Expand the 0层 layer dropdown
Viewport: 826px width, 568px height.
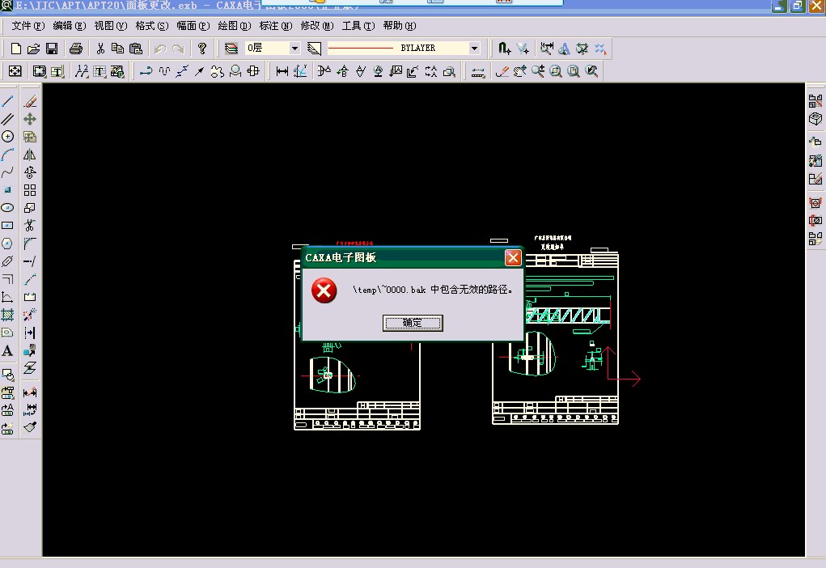pyautogui.click(x=294, y=49)
